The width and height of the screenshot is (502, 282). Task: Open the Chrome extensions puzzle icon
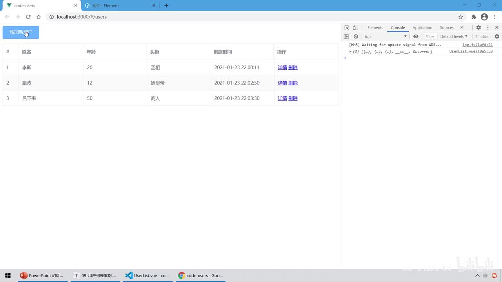point(474,17)
